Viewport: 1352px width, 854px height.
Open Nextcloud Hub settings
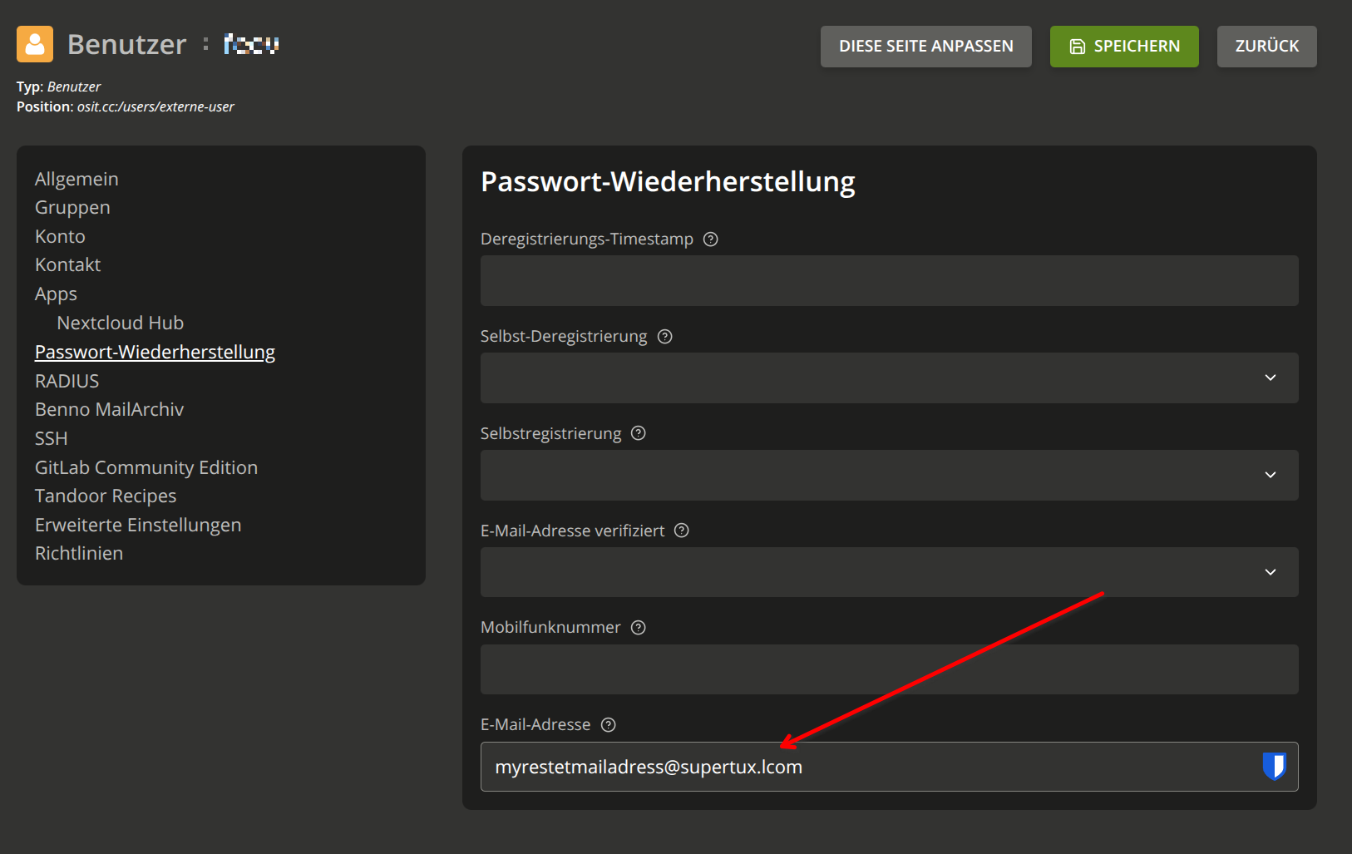(121, 323)
